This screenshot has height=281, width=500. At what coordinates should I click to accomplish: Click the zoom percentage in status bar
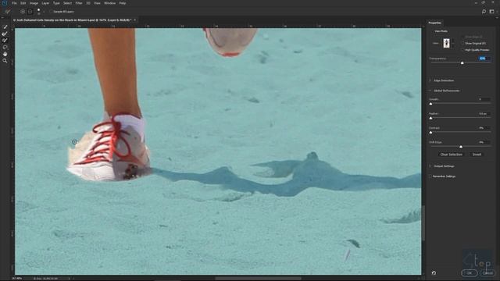click(x=16, y=279)
